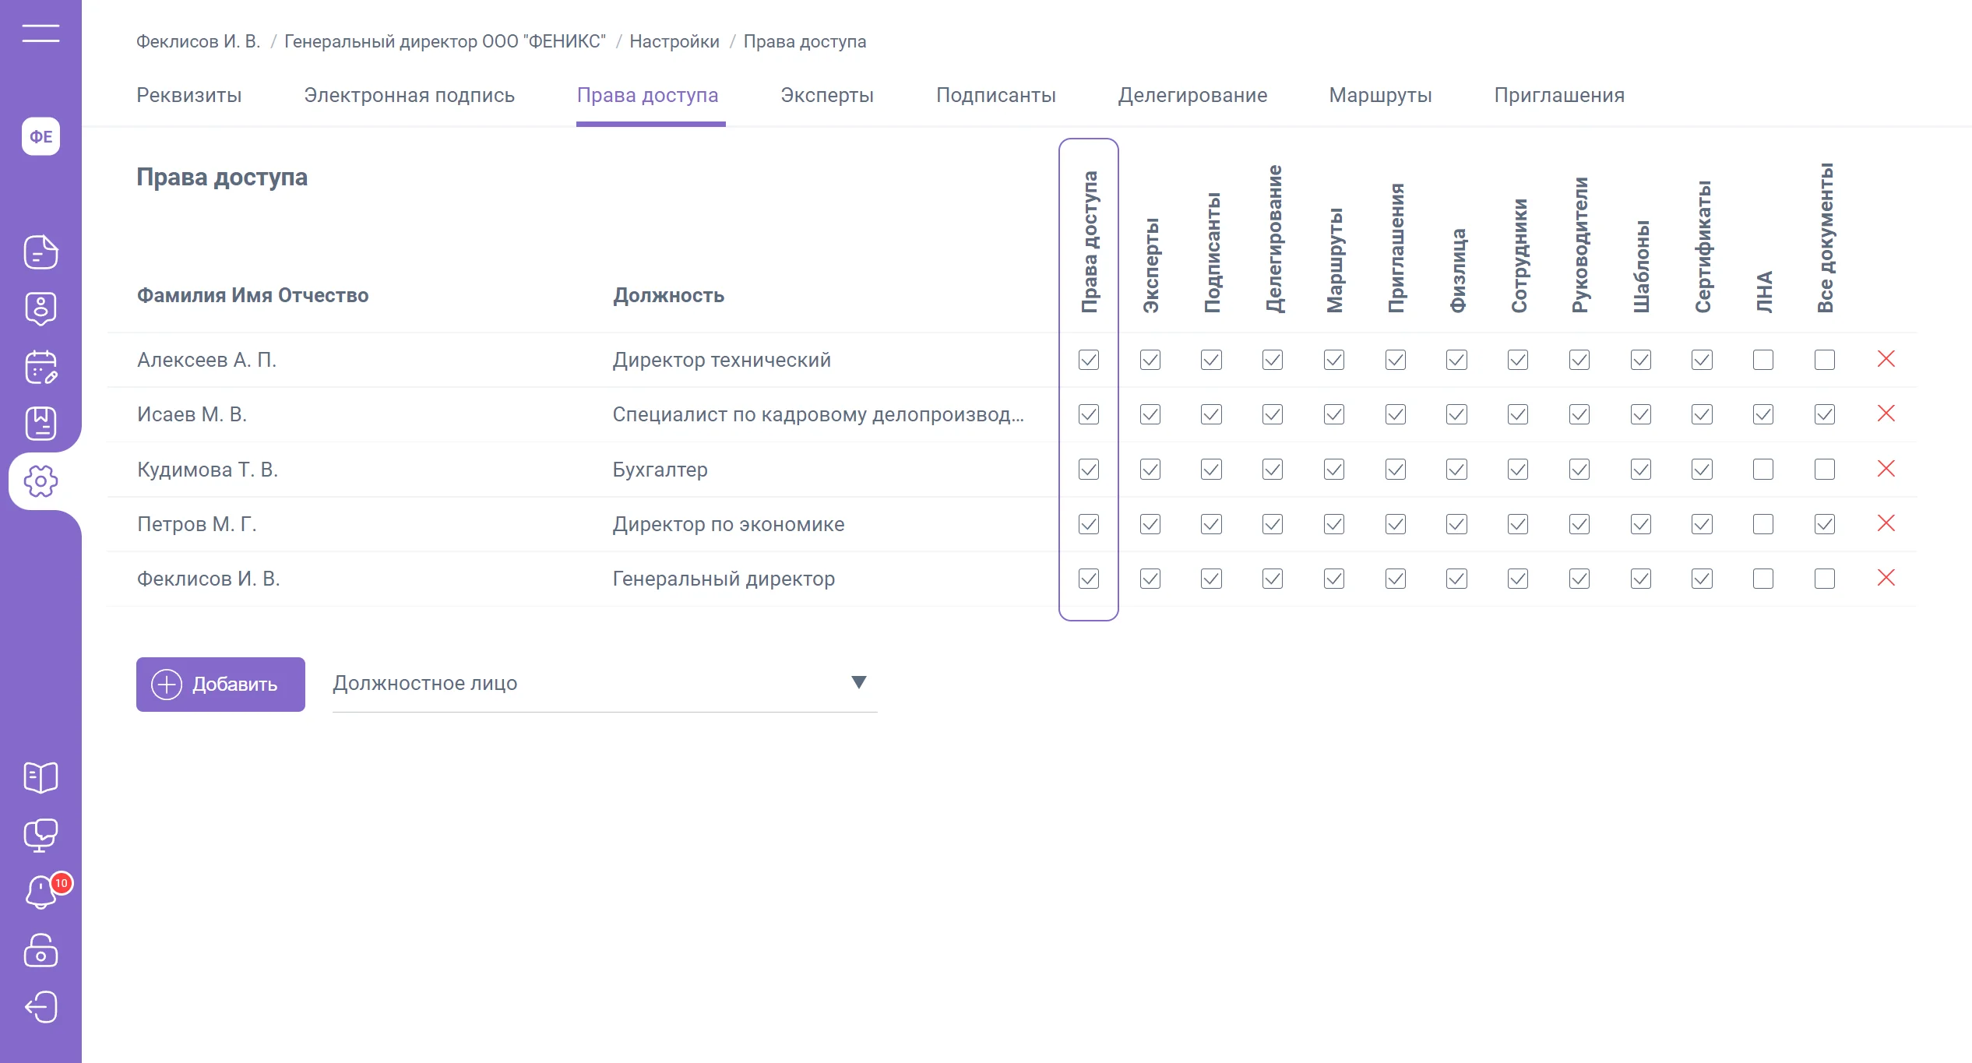Switch to the Эксперты tab

pos(826,95)
